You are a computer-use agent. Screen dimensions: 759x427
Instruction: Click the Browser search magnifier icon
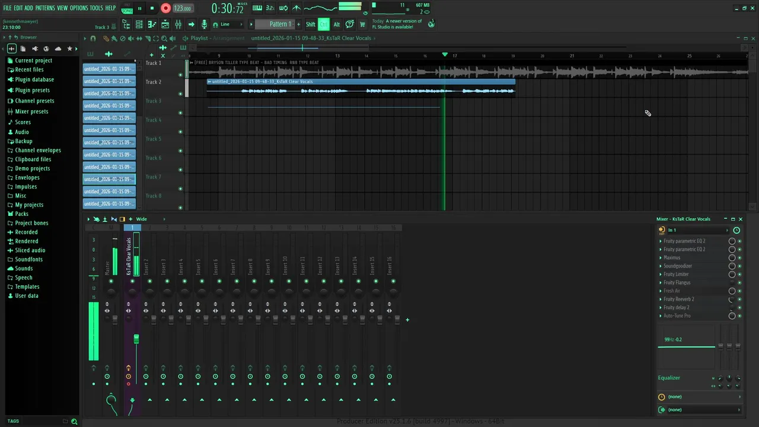pos(74,422)
